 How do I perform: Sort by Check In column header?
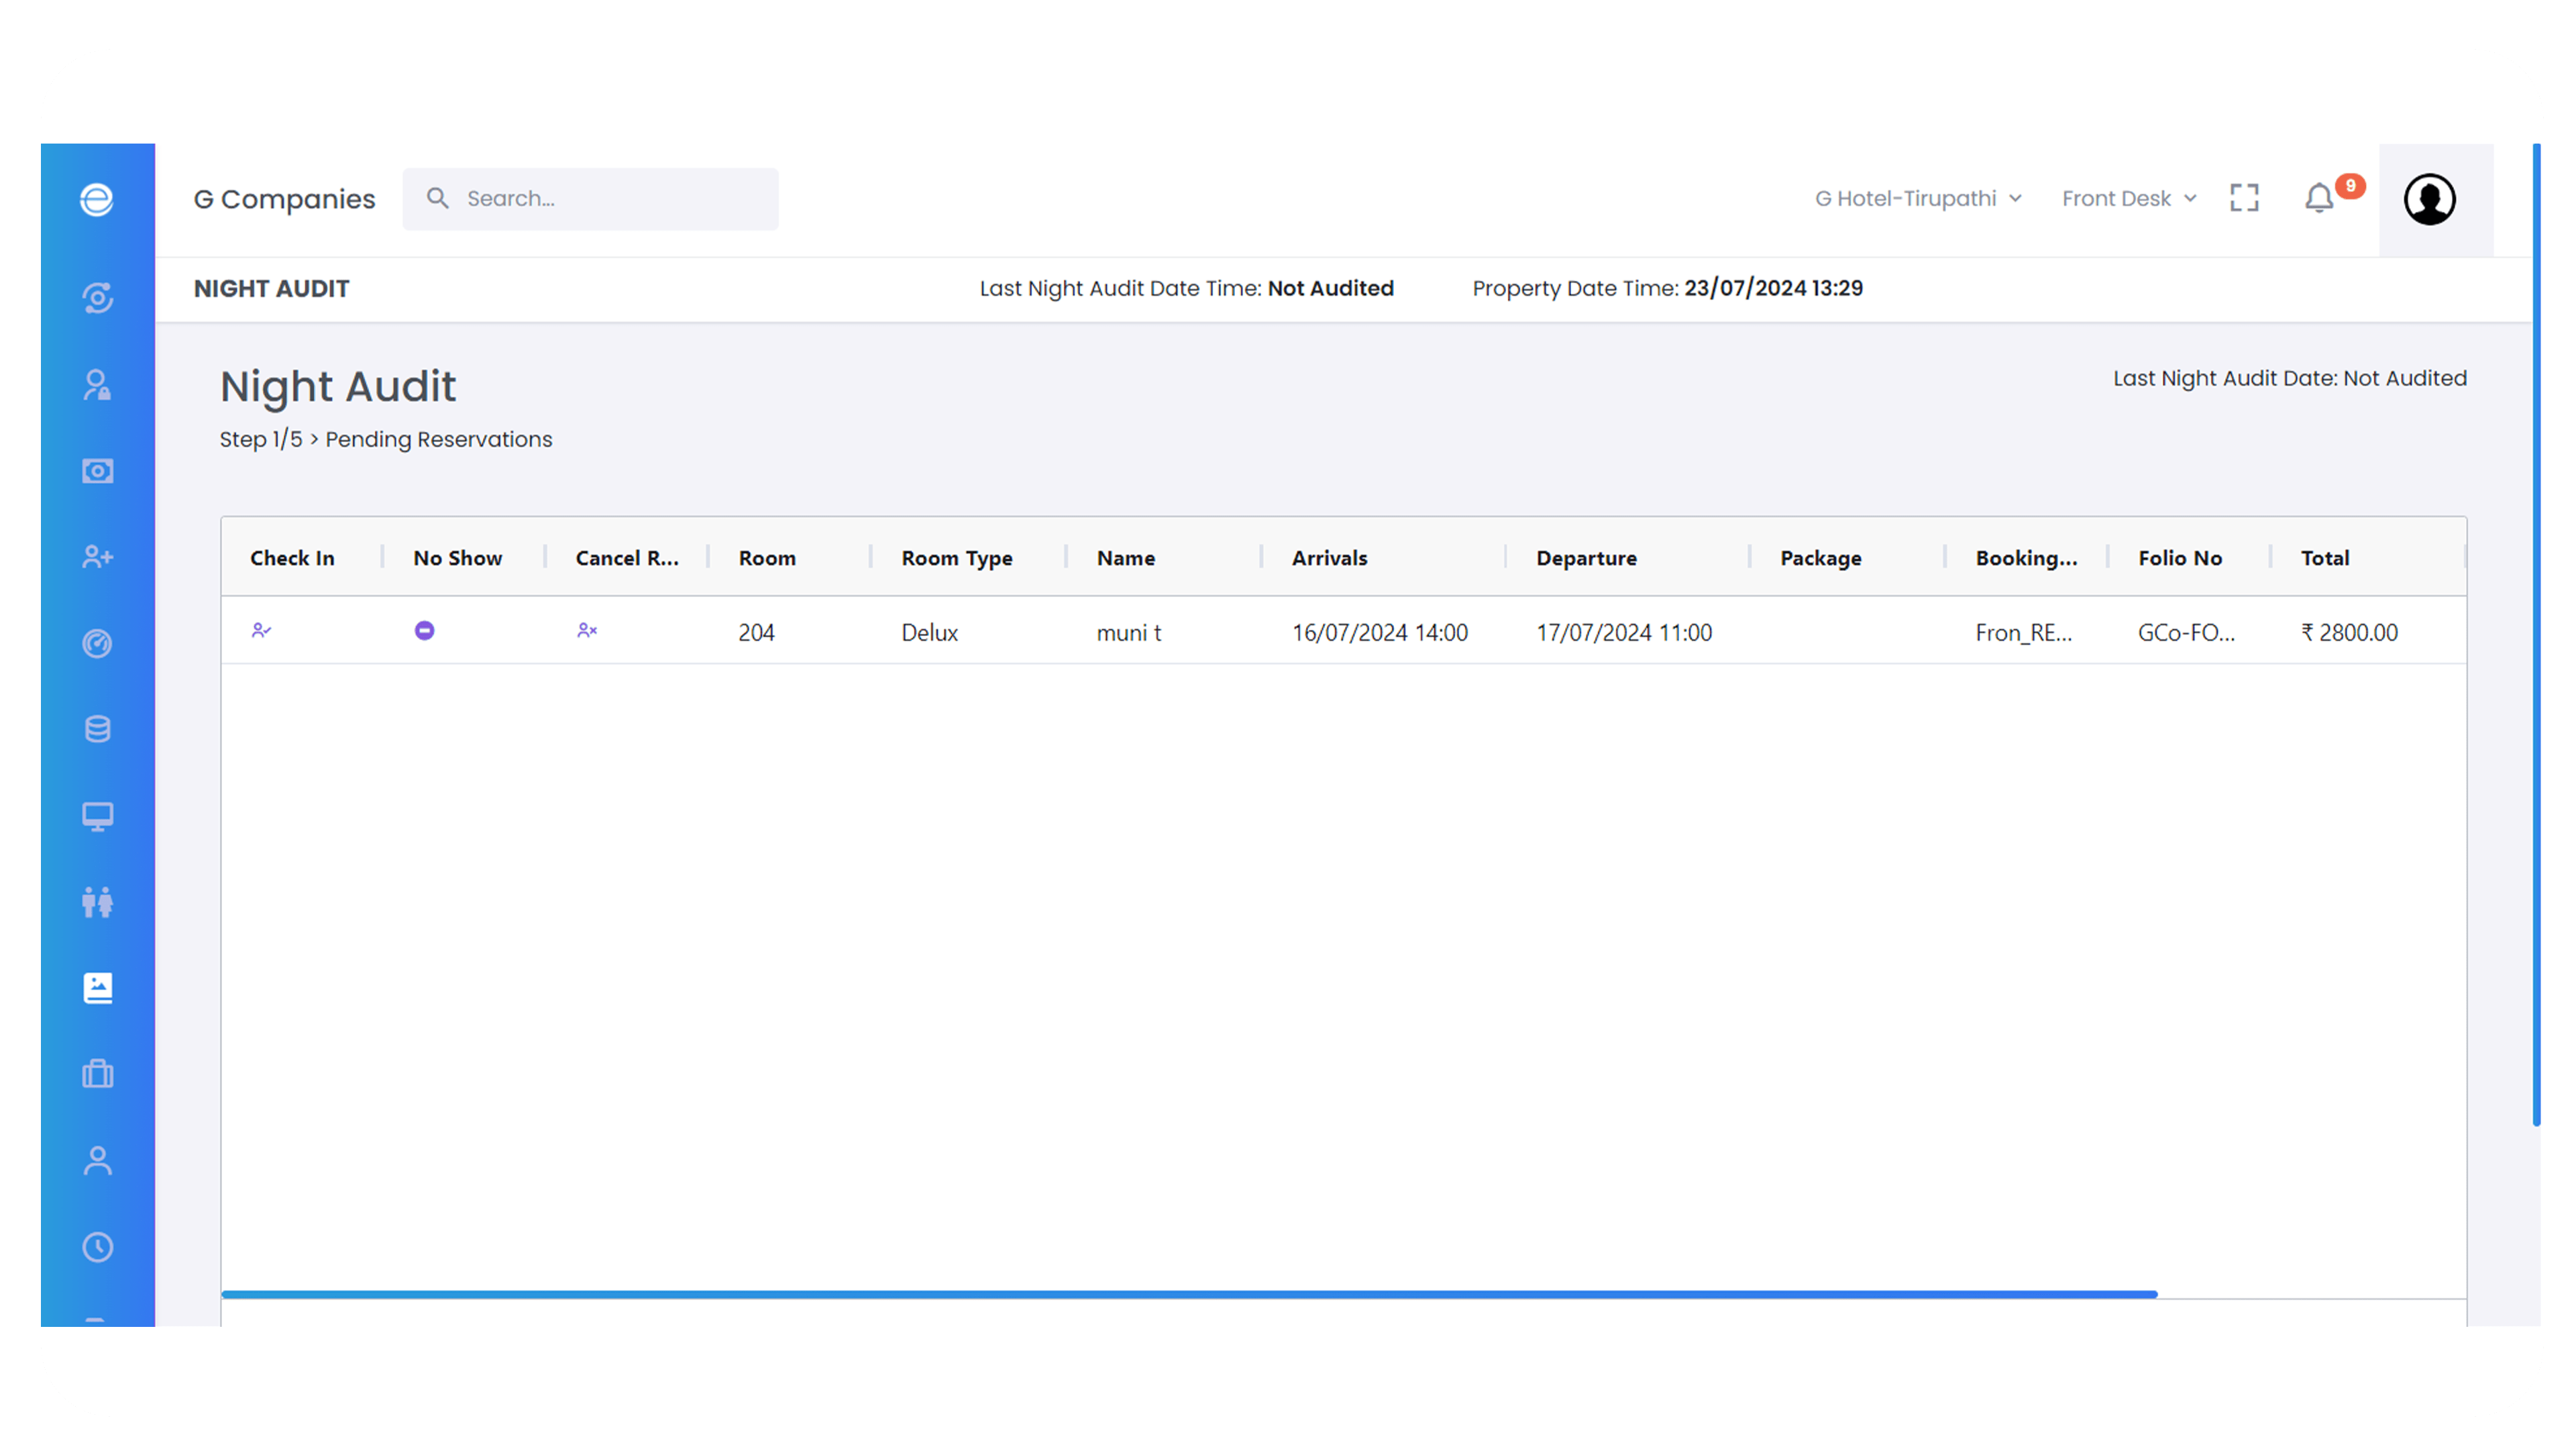[x=292, y=558]
